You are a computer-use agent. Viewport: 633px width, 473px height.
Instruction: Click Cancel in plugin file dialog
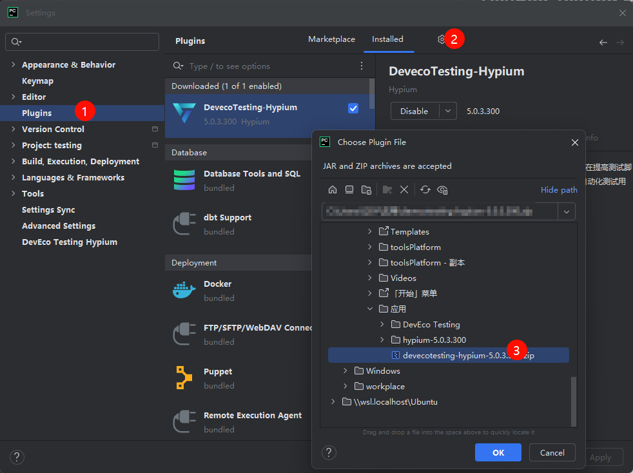pyautogui.click(x=552, y=452)
